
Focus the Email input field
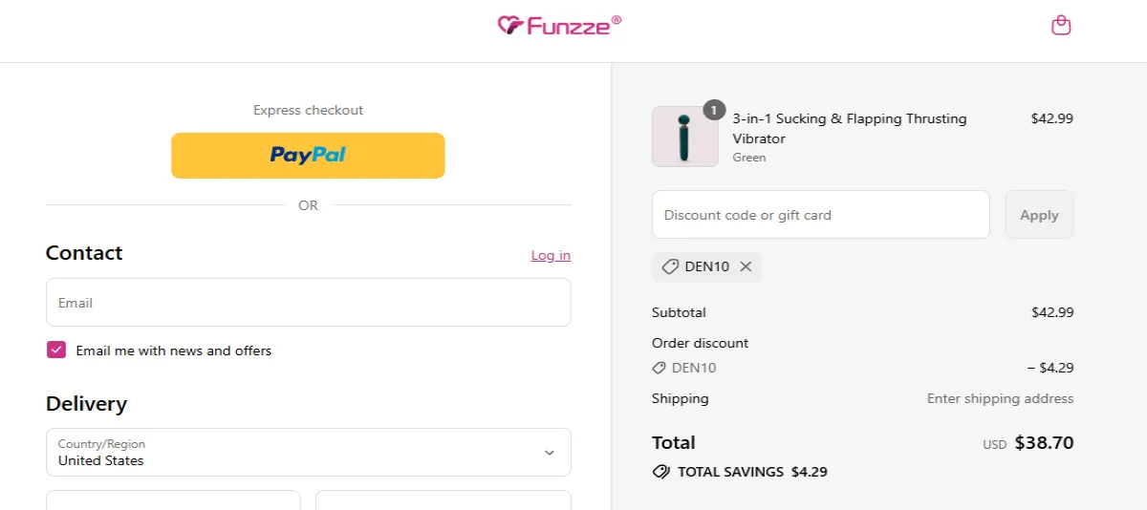tap(308, 303)
